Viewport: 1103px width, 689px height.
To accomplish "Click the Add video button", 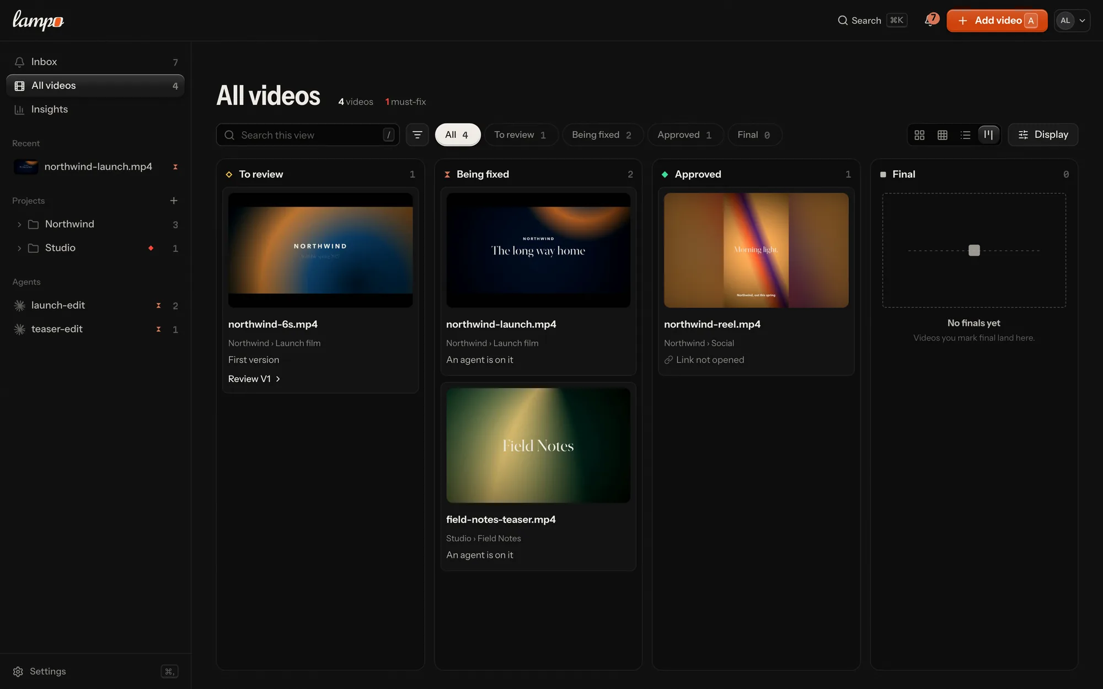I will pos(997,20).
